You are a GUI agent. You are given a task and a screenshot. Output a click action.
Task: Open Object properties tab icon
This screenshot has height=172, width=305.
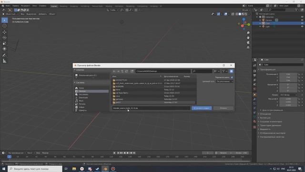pyautogui.click(x=254, y=95)
